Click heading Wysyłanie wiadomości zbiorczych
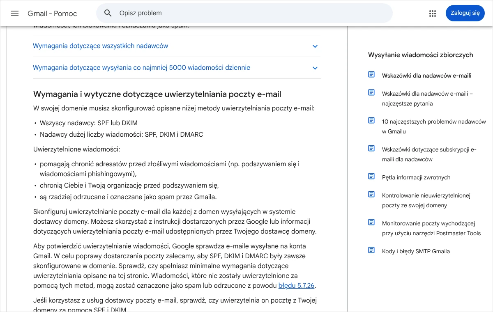The image size is (493, 312). (x=421, y=55)
